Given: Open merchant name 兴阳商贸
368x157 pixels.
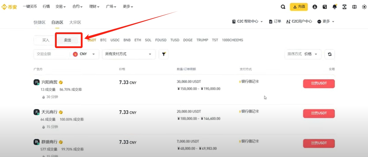Looking at the screenshot, I should 49,82.
